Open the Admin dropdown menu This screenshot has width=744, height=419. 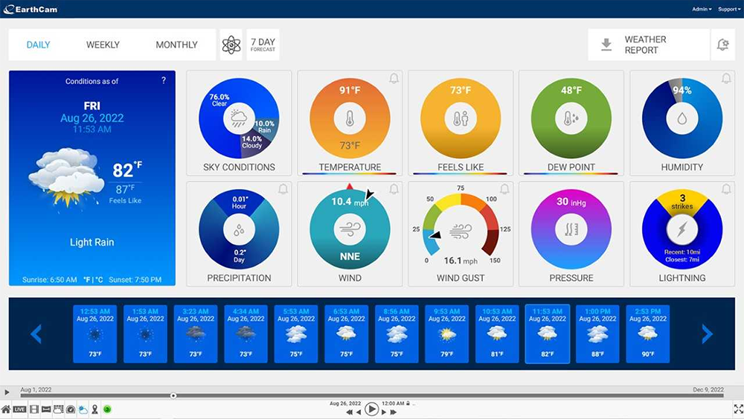701,10
